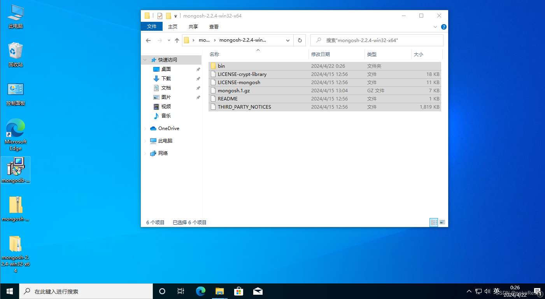Viewport: 545px width, 299px height.
Task: Open the Customize Quick Access Toolbar dropdown
Action: click(x=175, y=16)
